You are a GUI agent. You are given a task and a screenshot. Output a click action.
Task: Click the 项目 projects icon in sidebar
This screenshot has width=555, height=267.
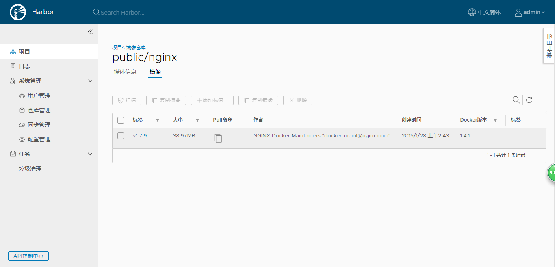point(13,52)
